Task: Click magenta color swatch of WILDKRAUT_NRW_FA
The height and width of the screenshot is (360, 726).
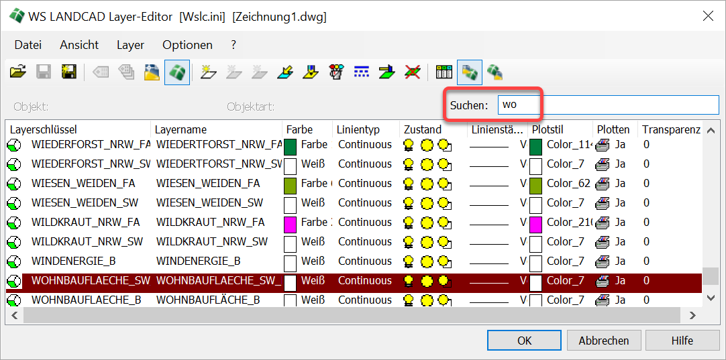Action: (290, 223)
